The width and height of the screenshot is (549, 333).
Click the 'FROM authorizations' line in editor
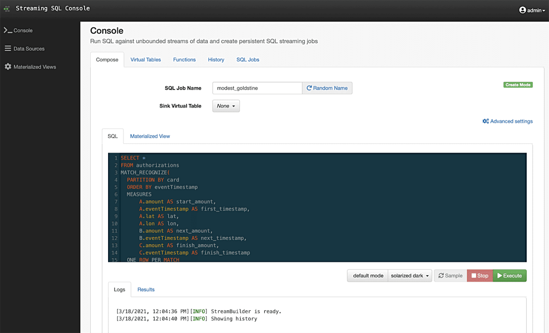150,165
